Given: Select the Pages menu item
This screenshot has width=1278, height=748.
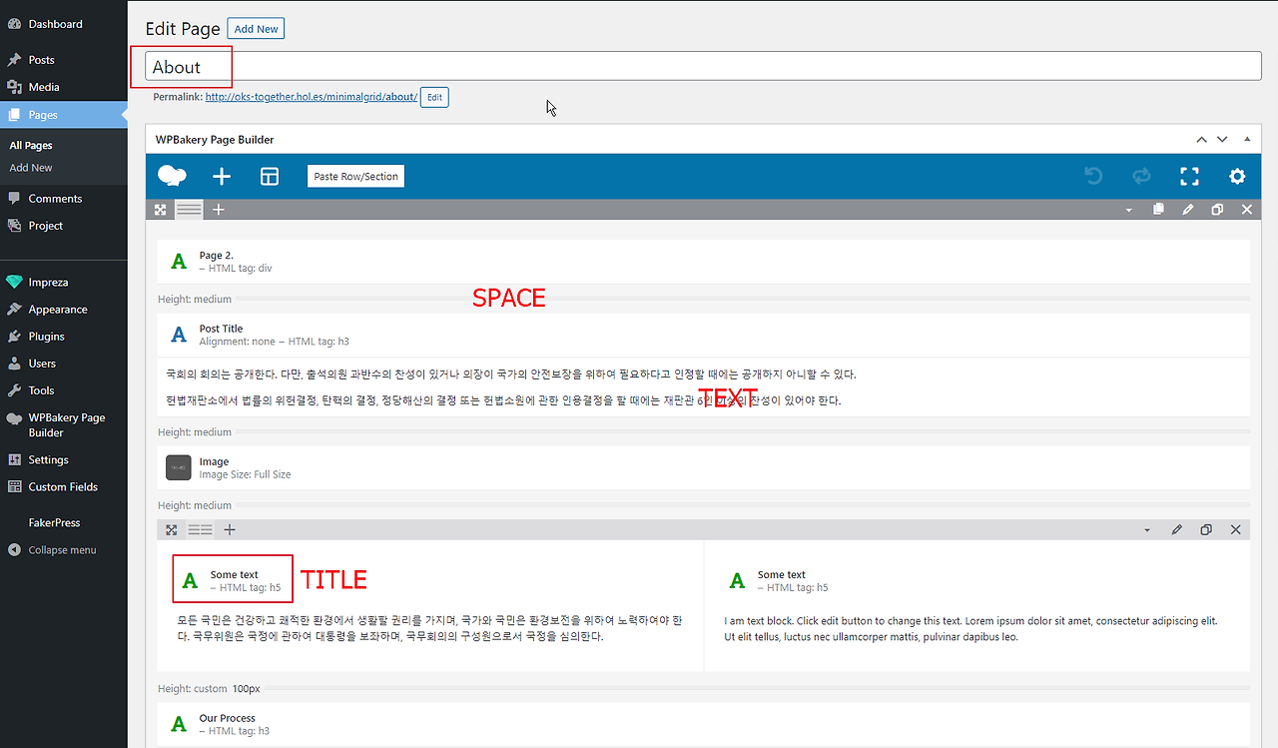Looking at the screenshot, I should 64,115.
